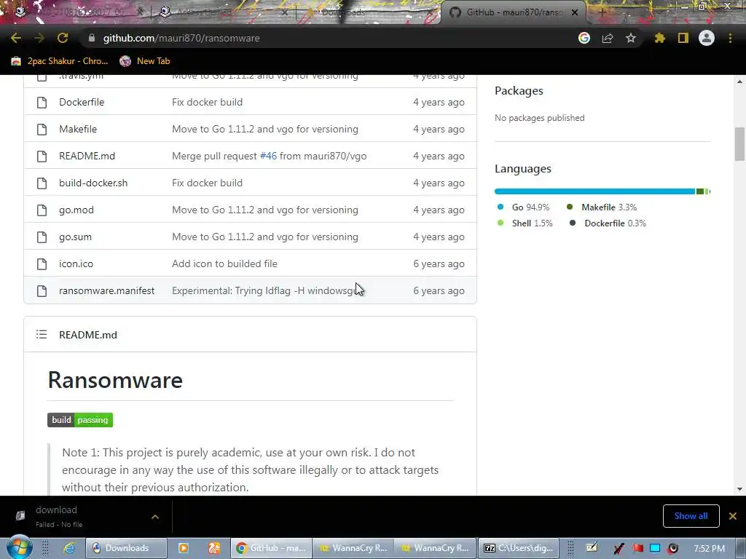Click Go 94.9% language entry
Viewport: 746px width, 559px height.
tap(523, 207)
